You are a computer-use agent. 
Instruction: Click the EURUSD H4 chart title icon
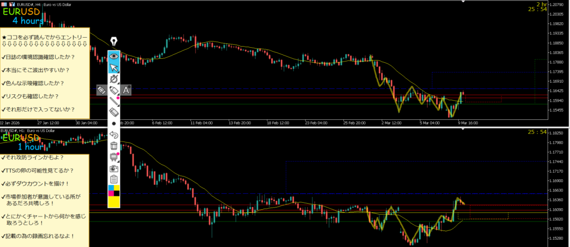(4, 4)
